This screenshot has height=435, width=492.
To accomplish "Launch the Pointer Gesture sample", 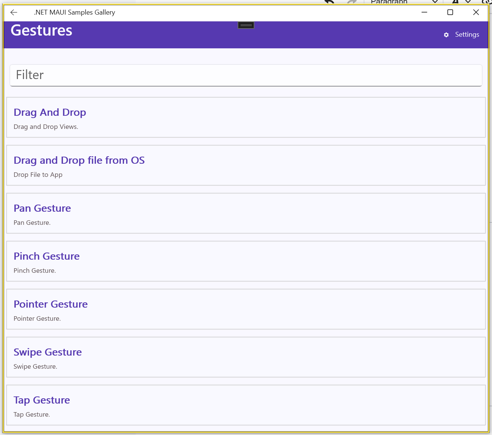I will pos(51,304).
